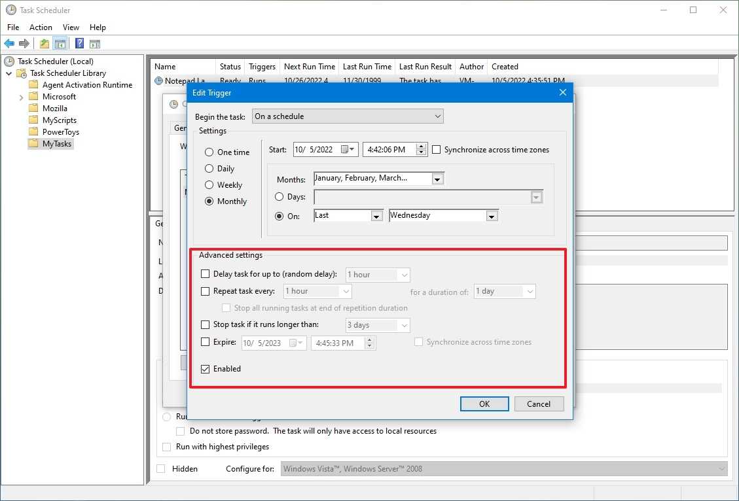739x501 pixels.
Task: Click the blue Back arrow in toolbar
Action: pos(9,44)
